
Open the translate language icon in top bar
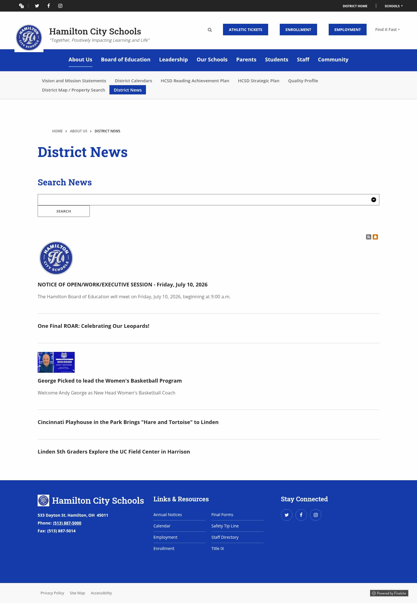click(x=21, y=6)
